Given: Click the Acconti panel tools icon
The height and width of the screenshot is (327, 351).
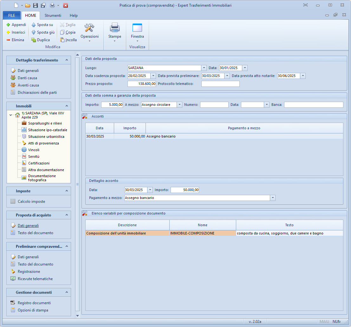Looking at the screenshot, I should click(x=85, y=116).
